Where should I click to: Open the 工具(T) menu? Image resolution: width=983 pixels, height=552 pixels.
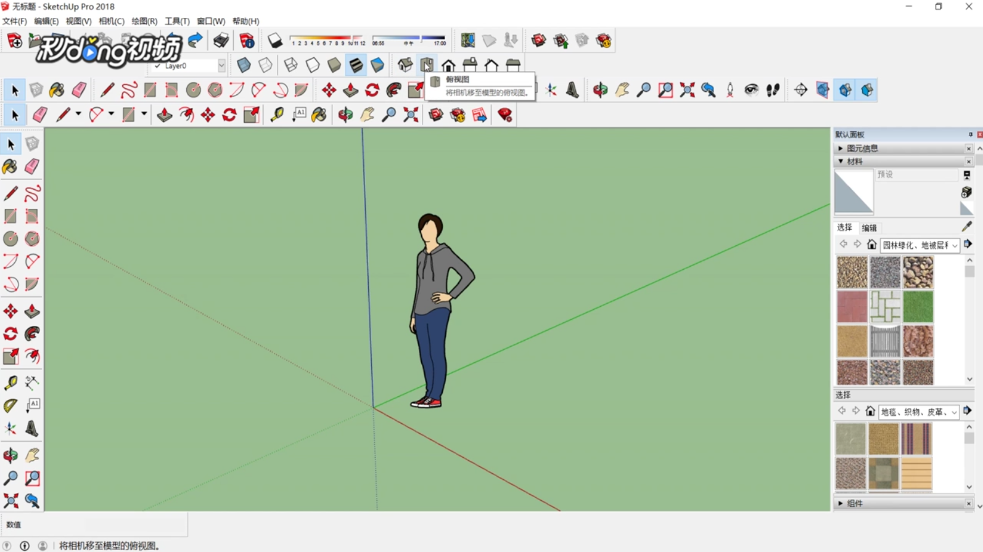[177, 21]
